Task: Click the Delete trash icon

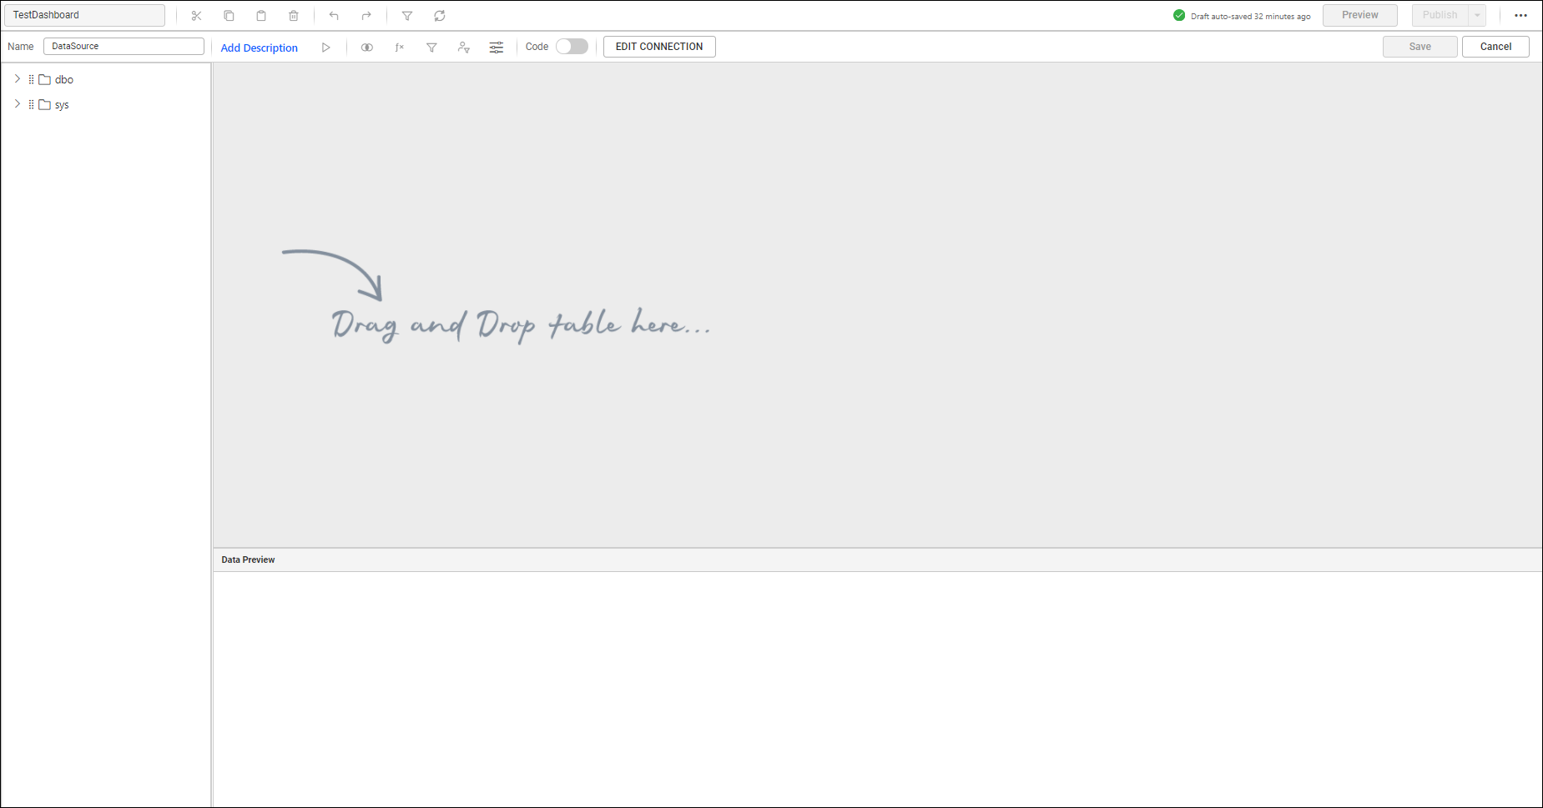Action: coord(294,16)
